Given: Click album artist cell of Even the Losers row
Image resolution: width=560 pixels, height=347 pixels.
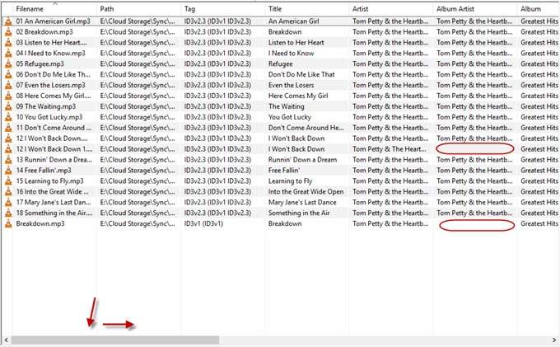Looking at the screenshot, I should point(474,86).
